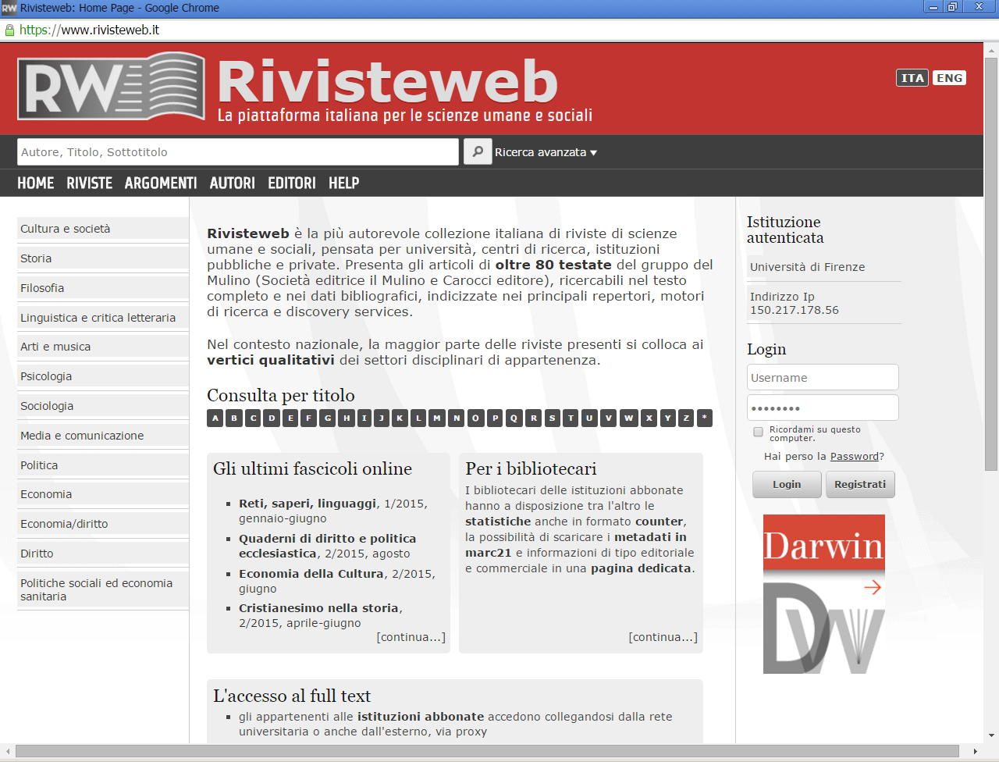Select the Psicologia category
This screenshot has height=762, width=999.
103,376
